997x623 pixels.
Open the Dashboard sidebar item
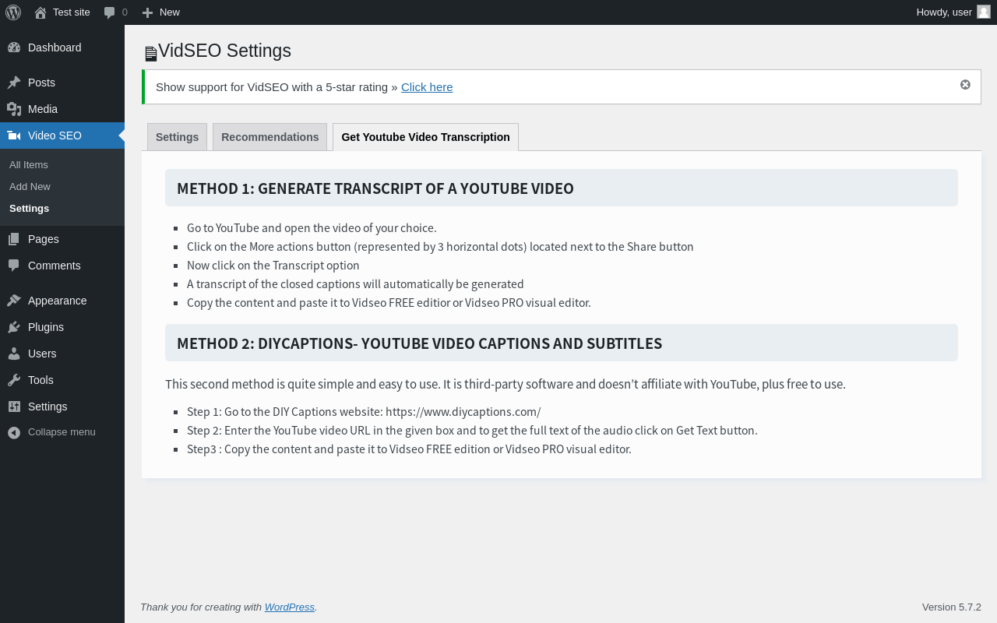[55, 48]
